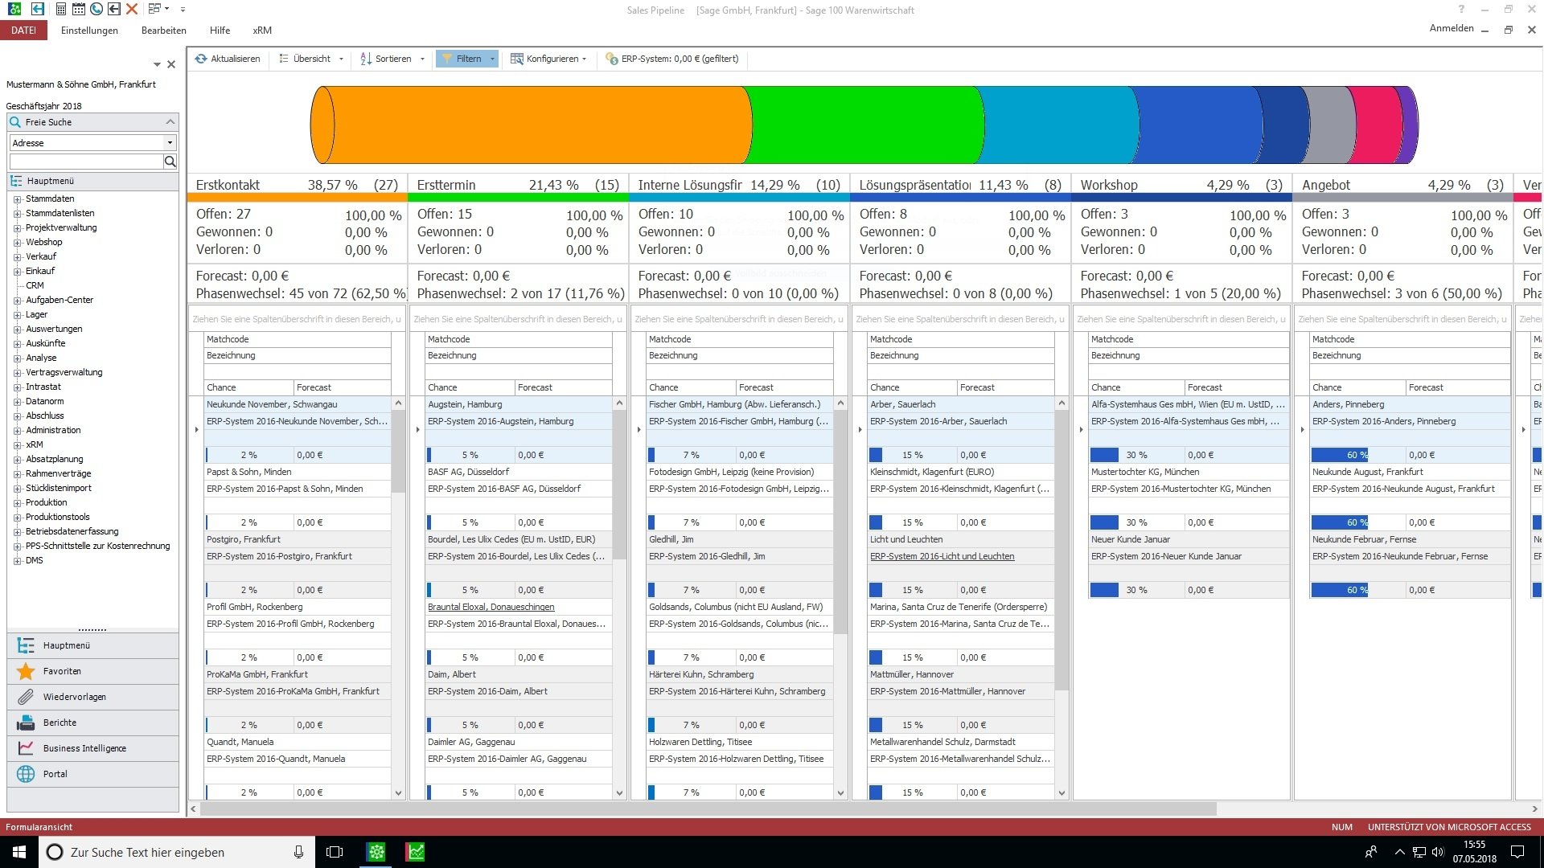Click the orange Erstkontakt funnel segment

[531, 125]
